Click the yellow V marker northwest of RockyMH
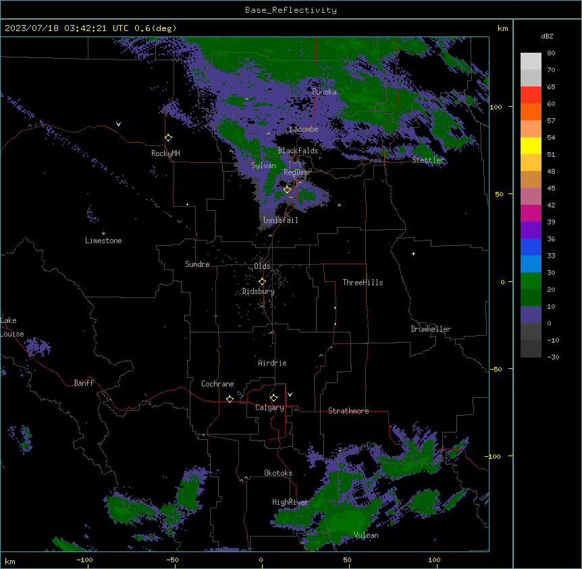This screenshot has width=582, height=569. pyautogui.click(x=118, y=124)
